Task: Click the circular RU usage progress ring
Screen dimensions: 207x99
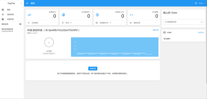Action: (49, 42)
